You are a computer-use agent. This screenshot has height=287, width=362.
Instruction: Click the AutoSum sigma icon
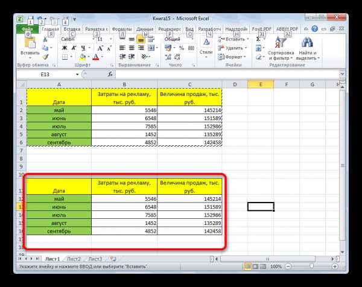[x=258, y=39]
